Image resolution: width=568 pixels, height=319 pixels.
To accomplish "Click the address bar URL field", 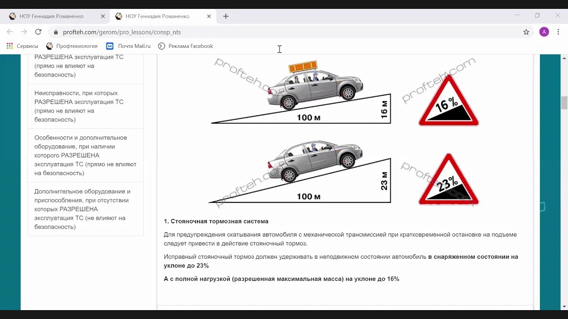I will coord(284,32).
